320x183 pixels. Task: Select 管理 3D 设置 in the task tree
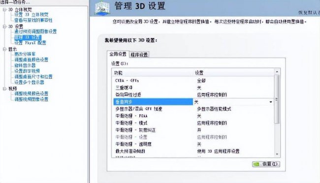click(x=28, y=37)
